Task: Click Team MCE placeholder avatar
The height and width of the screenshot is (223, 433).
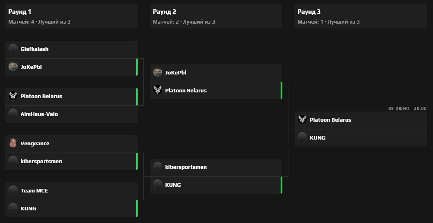Action: pos(13,190)
